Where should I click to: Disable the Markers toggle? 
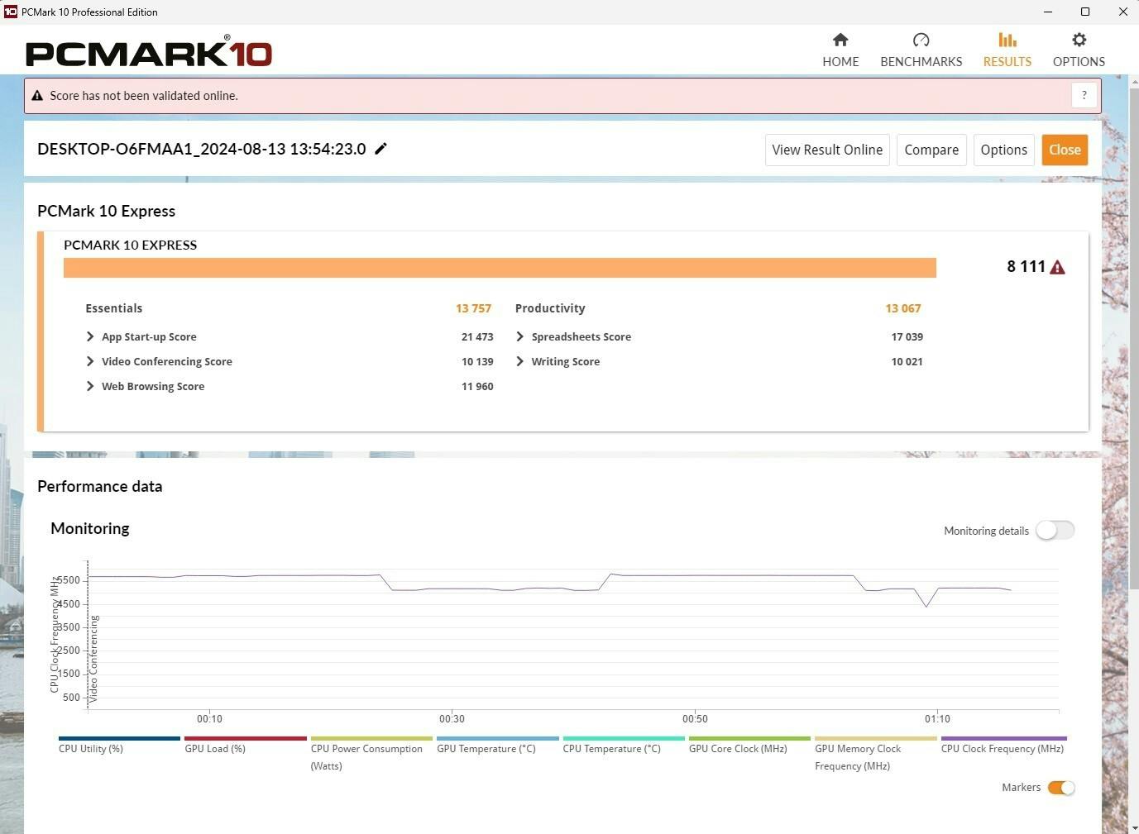click(1060, 788)
